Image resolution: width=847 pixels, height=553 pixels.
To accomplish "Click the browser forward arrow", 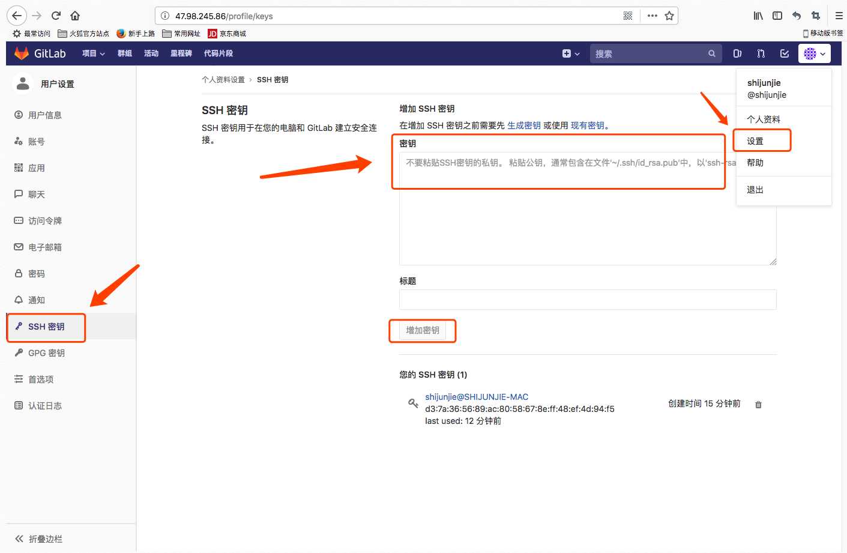I will (x=37, y=16).
